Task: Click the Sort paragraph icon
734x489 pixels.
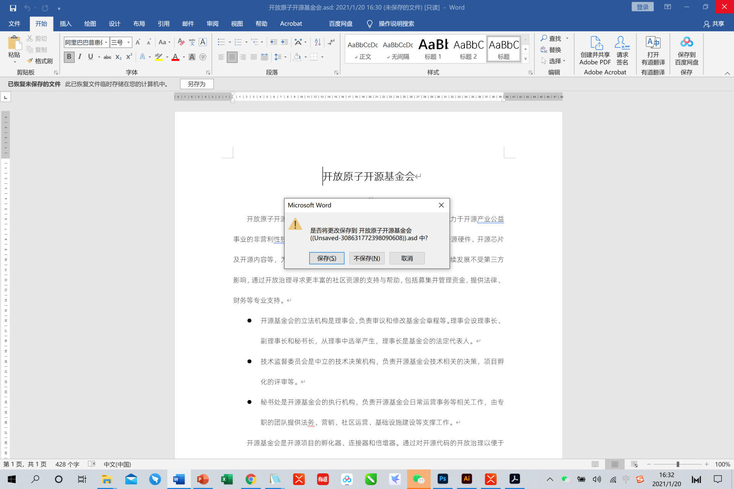Action: pos(318,42)
